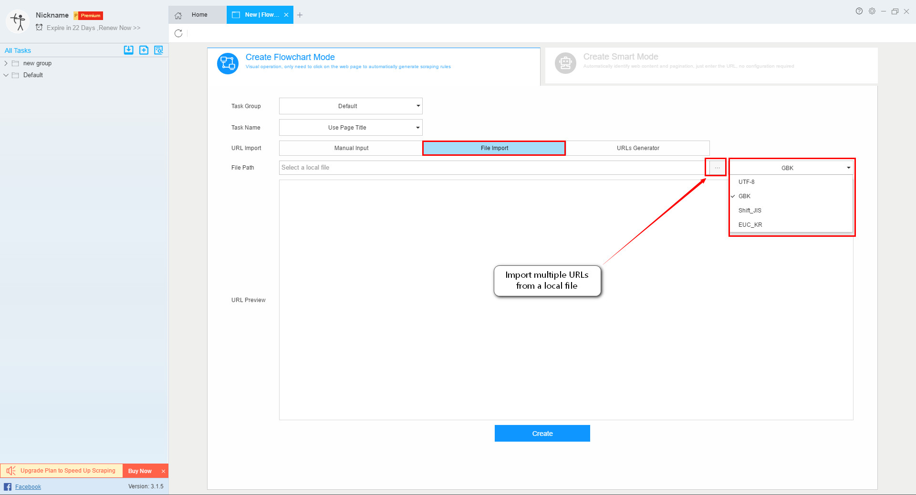
Task: Click the import task icon above All Tasks
Action: [x=128, y=50]
